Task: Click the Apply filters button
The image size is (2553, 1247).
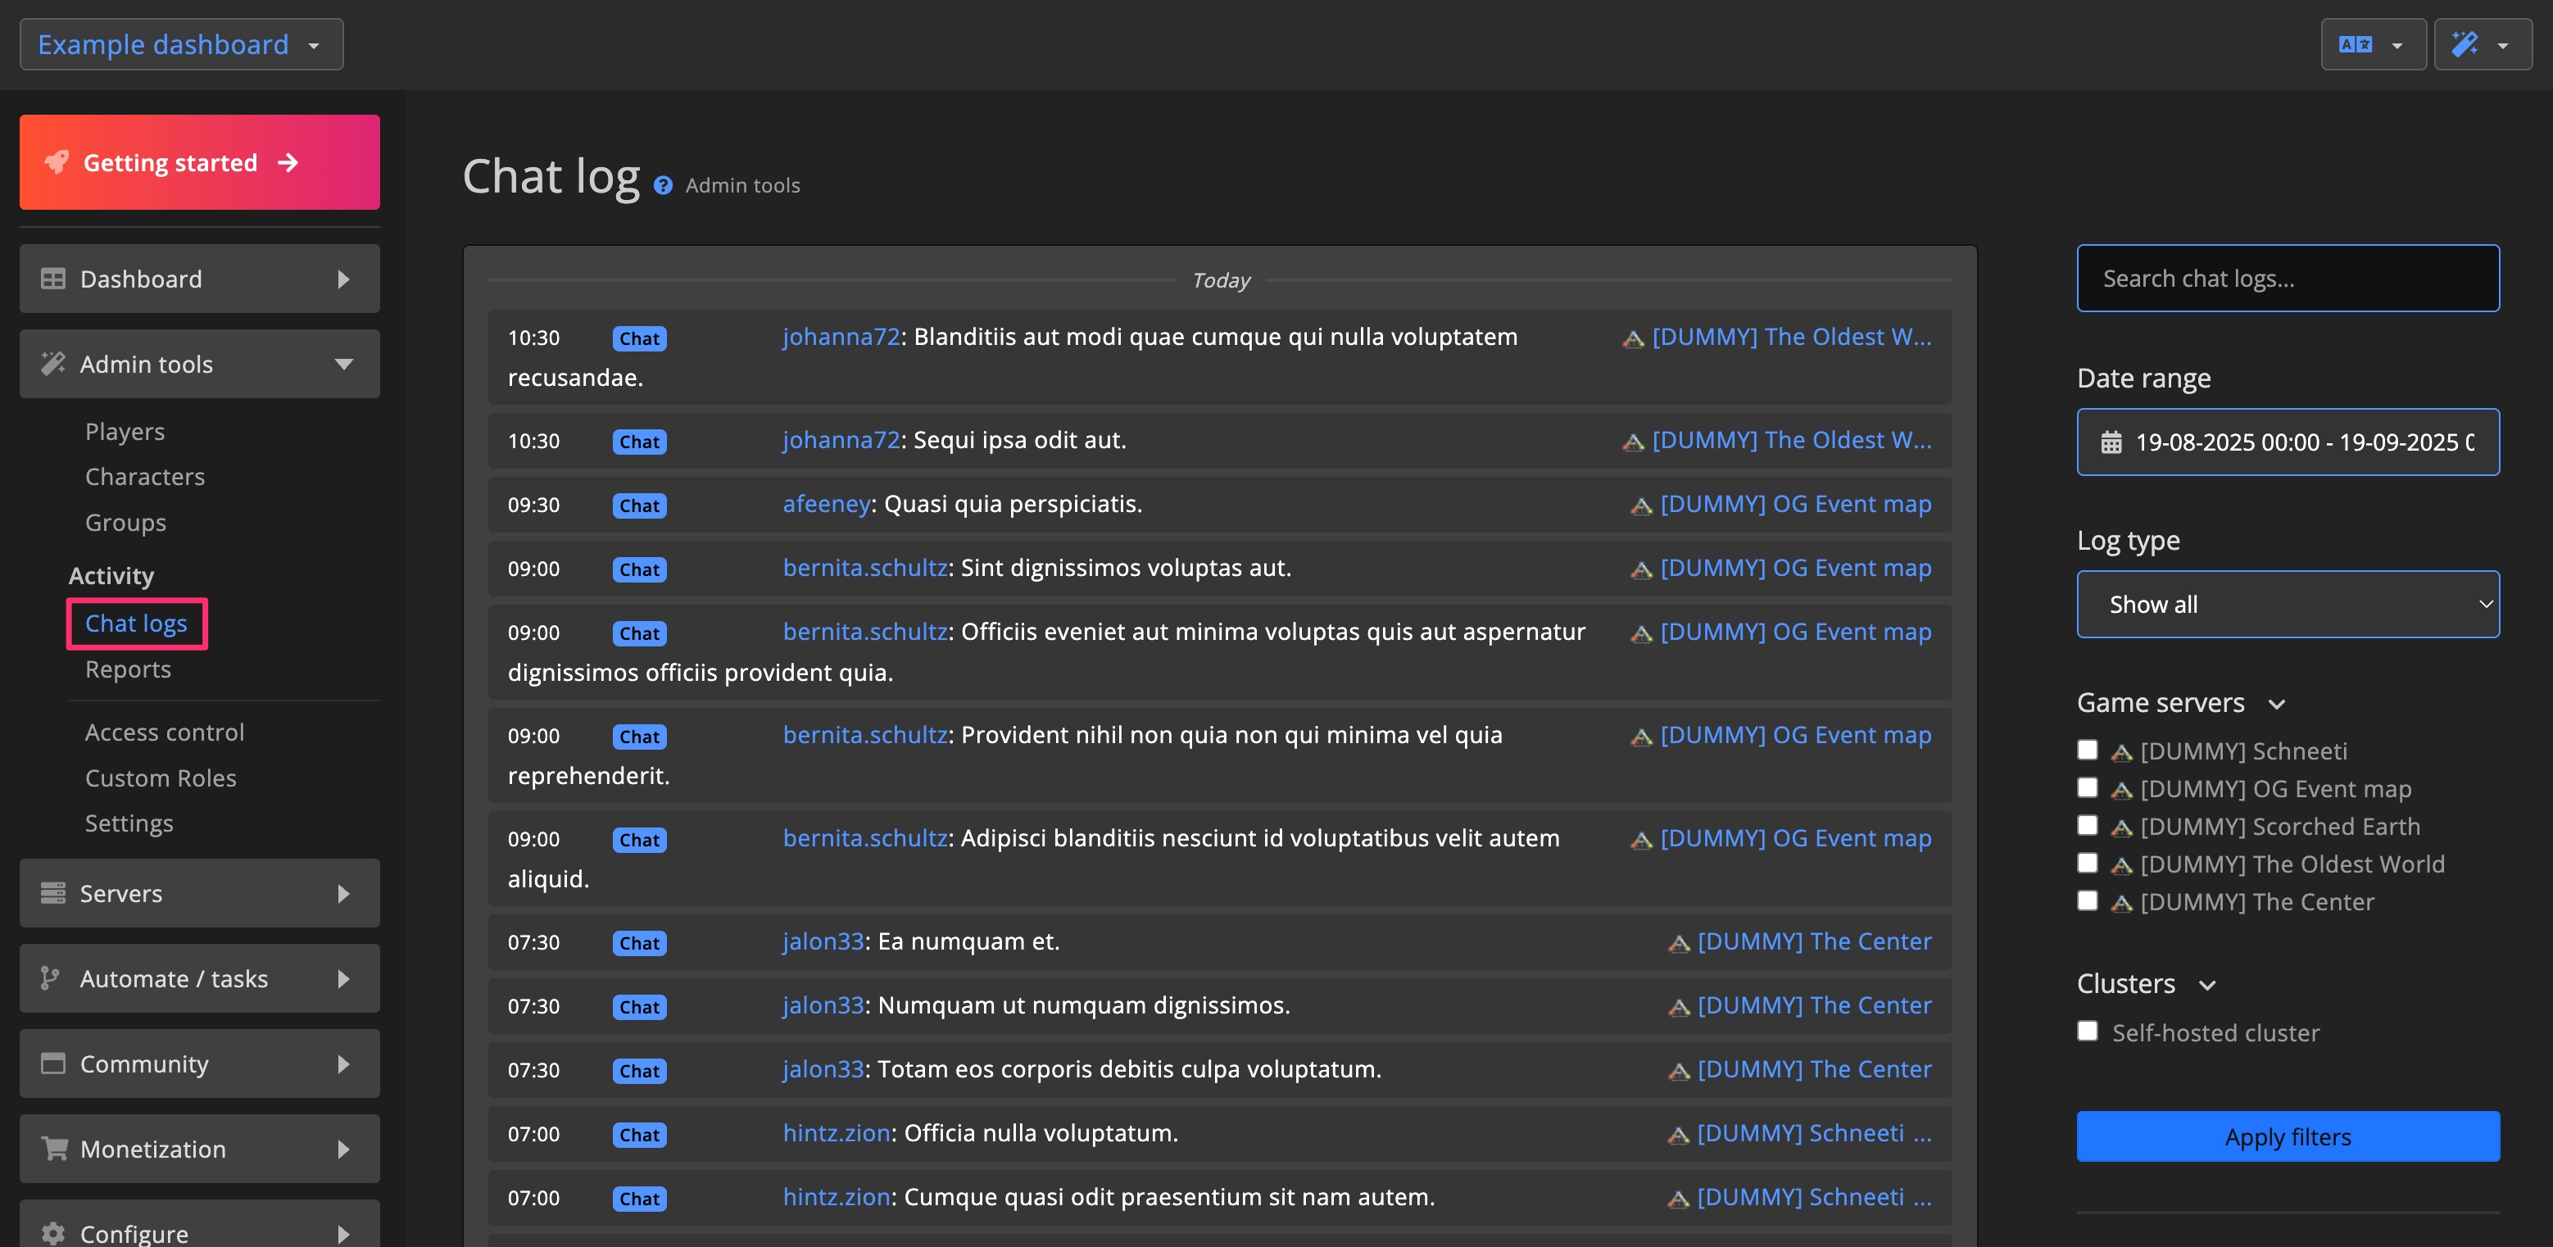Action: point(2287,1136)
